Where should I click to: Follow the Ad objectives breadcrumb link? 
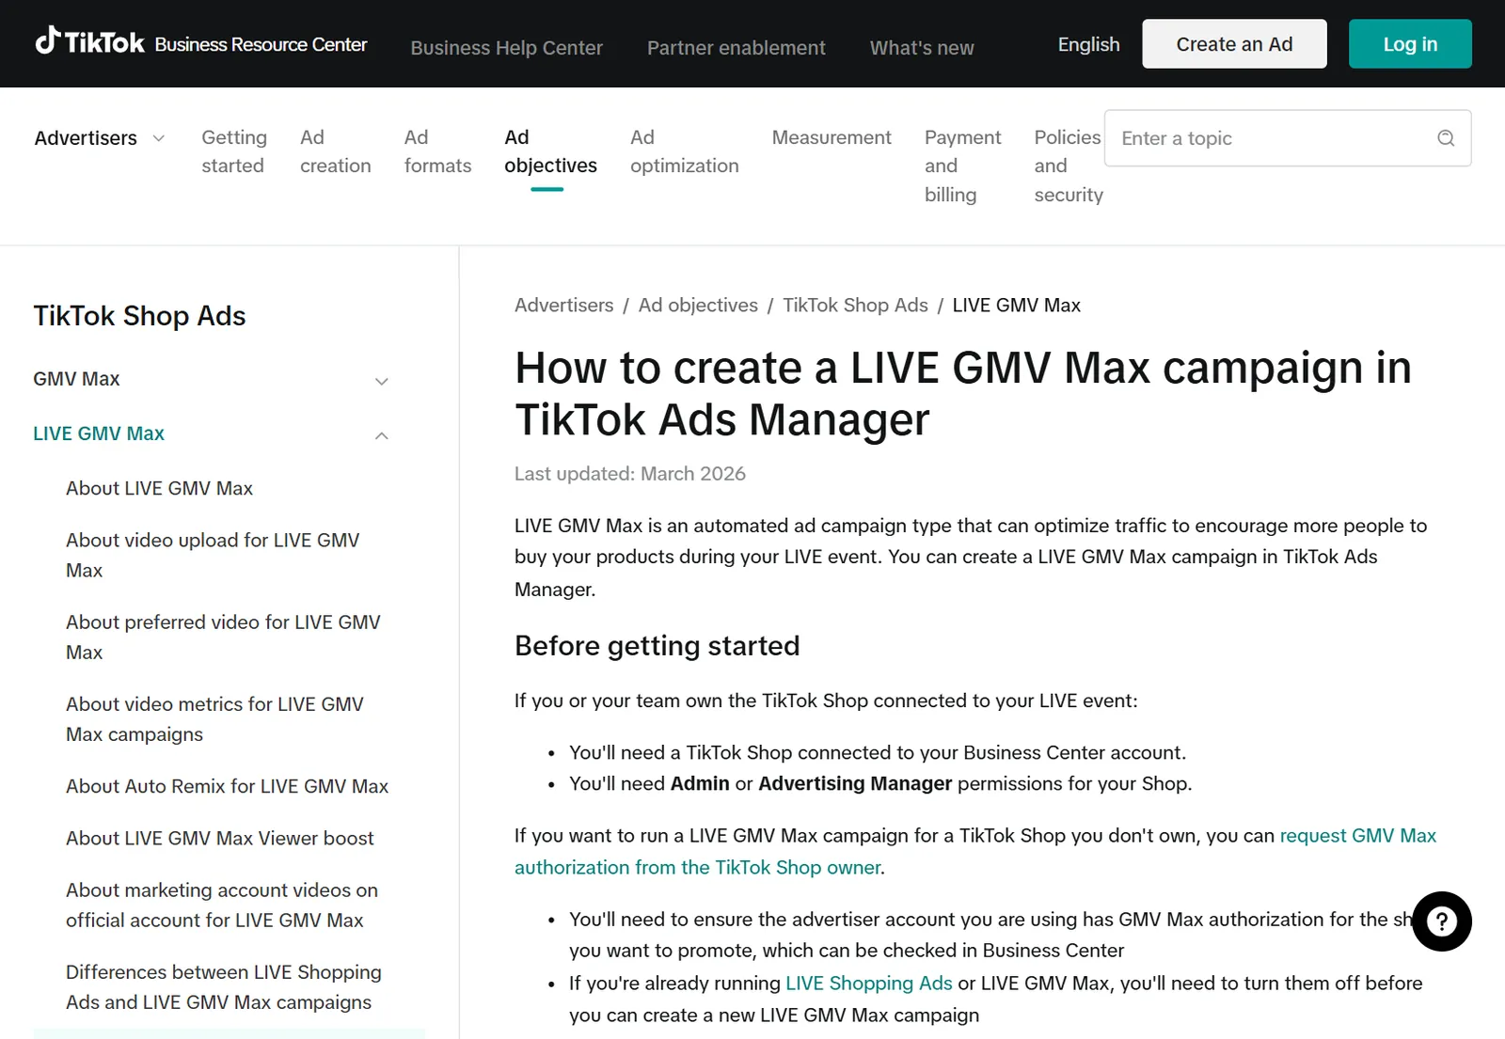tap(698, 306)
